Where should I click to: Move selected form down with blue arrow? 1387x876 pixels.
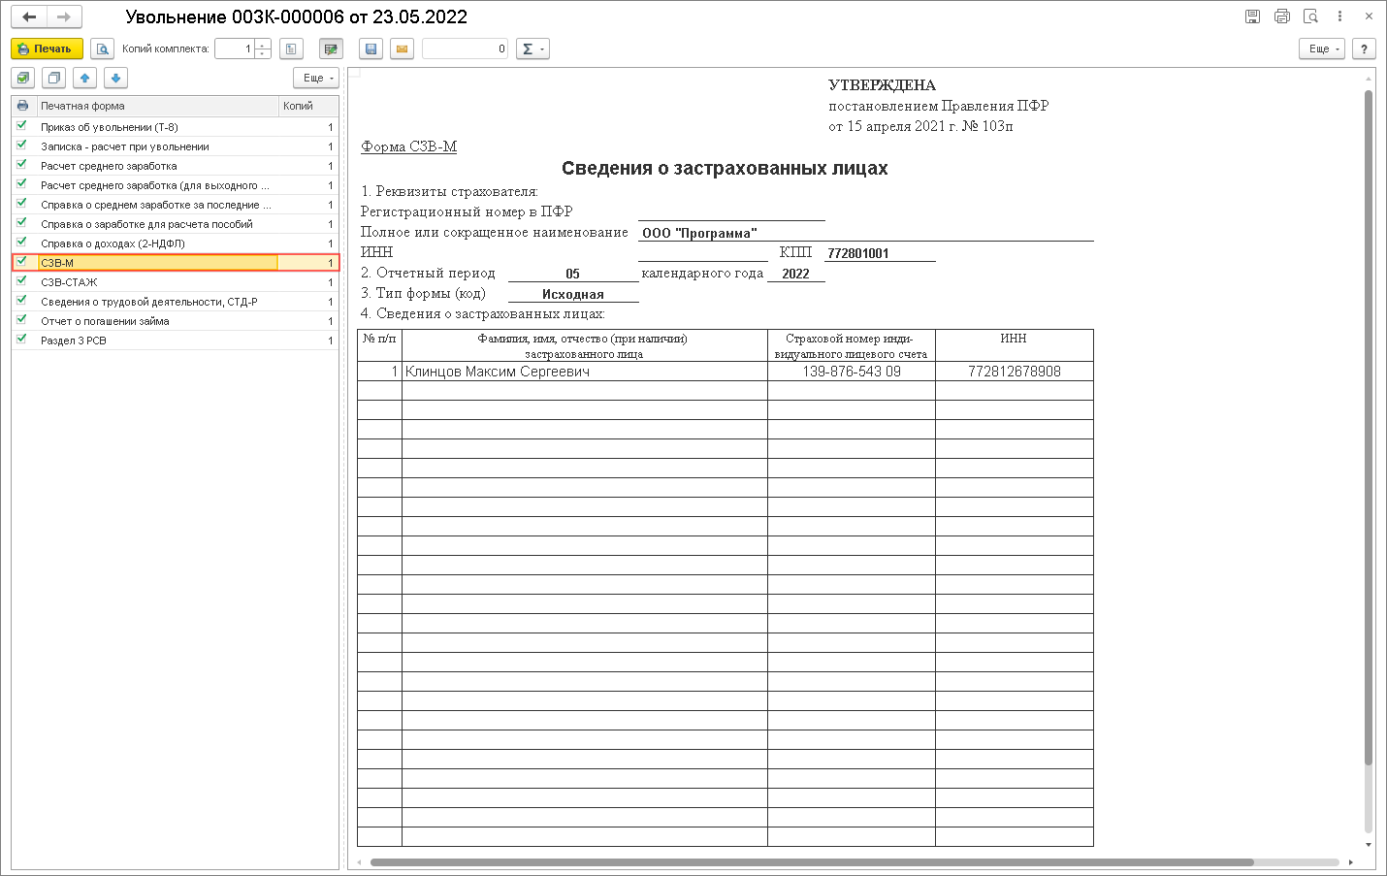[115, 78]
